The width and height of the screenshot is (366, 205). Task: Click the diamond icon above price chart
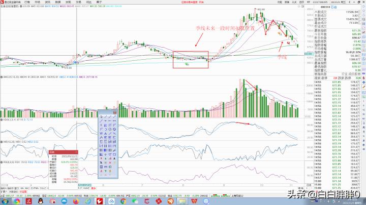[299, 7]
